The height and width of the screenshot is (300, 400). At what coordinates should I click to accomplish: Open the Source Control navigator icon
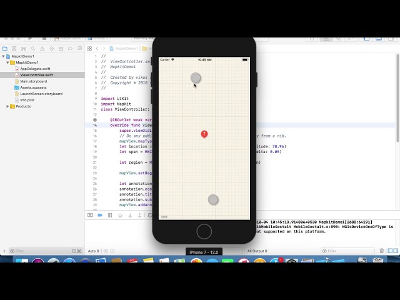(14, 49)
